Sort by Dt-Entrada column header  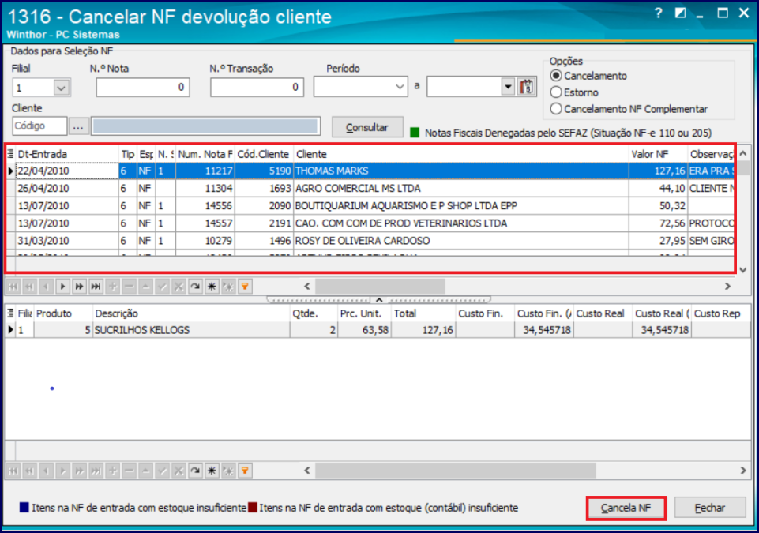(67, 154)
